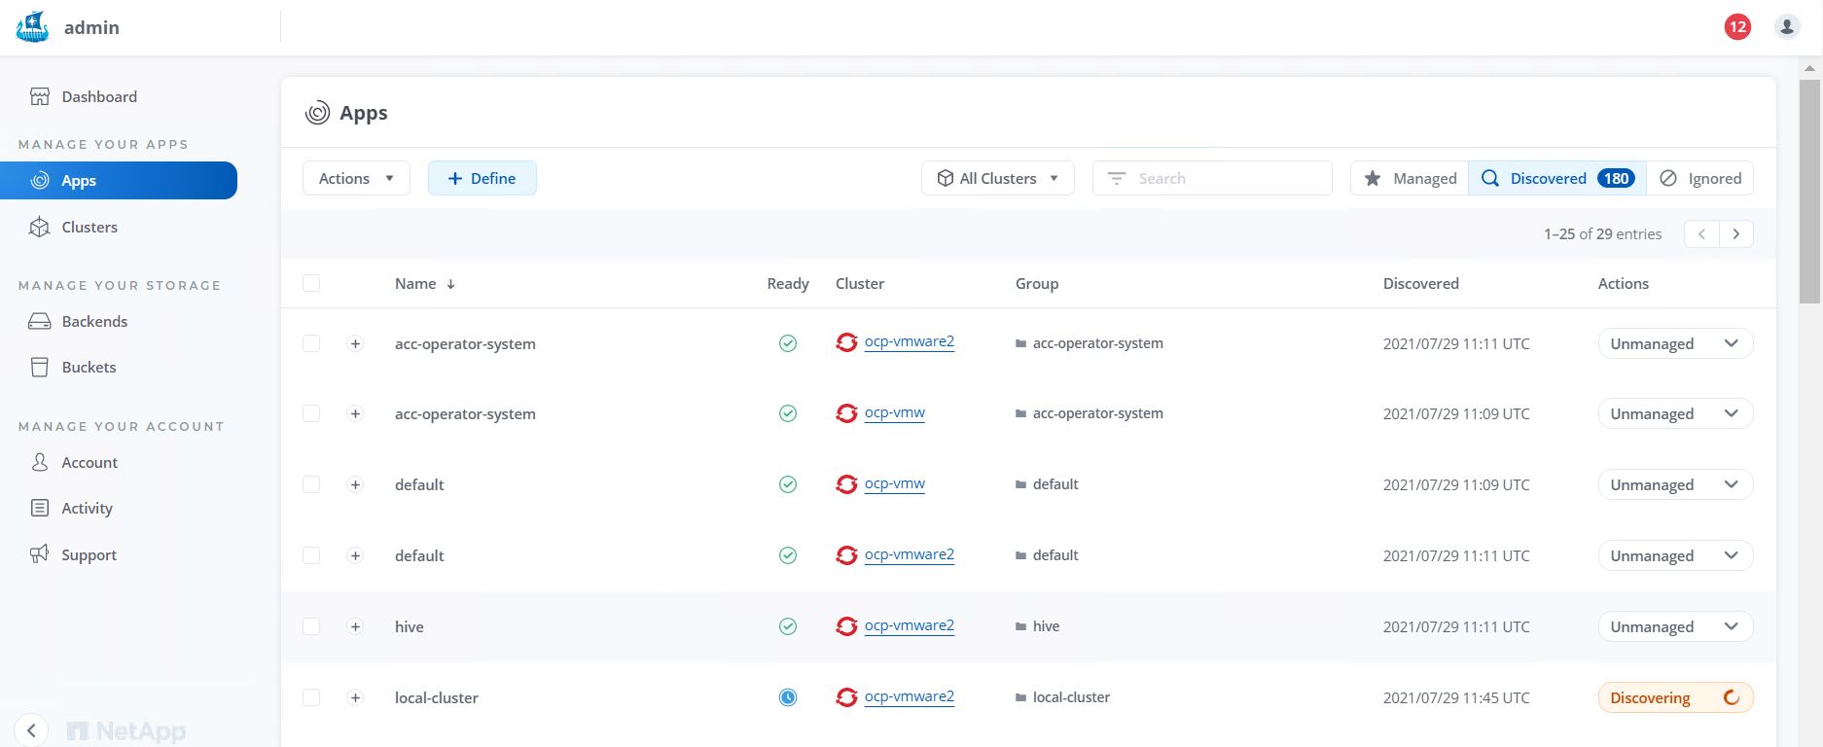Viewport: 1823px width, 747px height.
Task: Click the Buckets icon in sidebar
Action: click(40, 367)
